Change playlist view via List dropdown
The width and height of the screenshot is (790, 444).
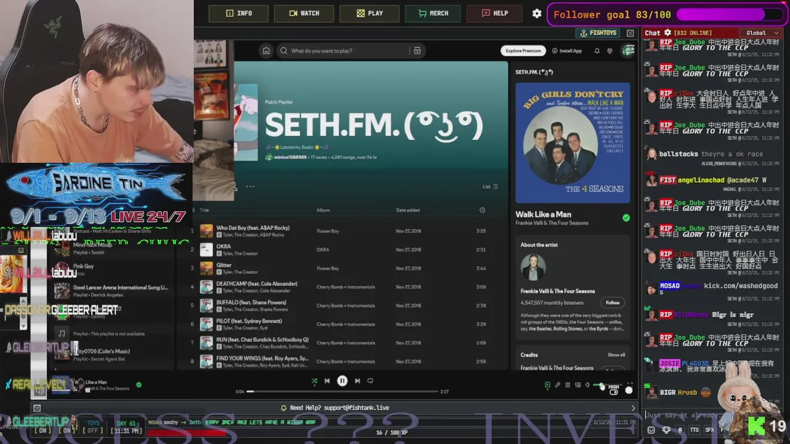tap(490, 186)
